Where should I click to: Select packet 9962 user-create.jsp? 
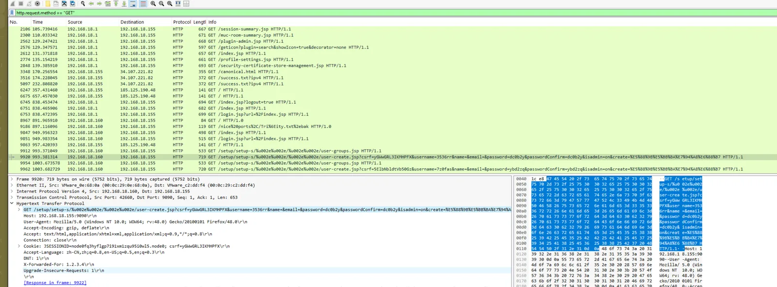coord(392,169)
